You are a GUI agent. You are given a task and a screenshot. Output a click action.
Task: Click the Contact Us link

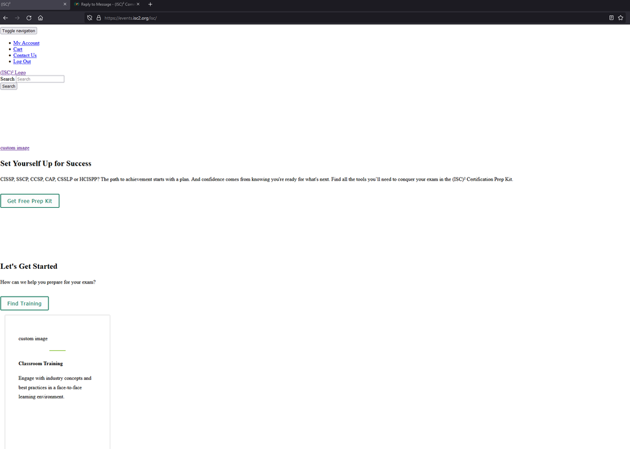(x=25, y=55)
